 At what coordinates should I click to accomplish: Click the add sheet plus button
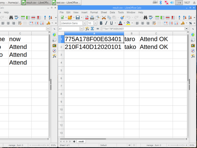74,142
